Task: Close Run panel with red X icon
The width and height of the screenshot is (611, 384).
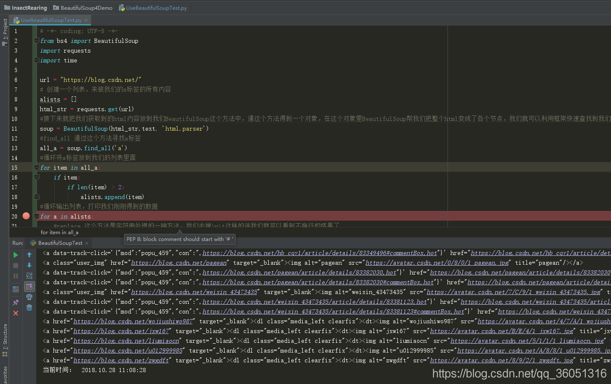Action: coord(16,313)
